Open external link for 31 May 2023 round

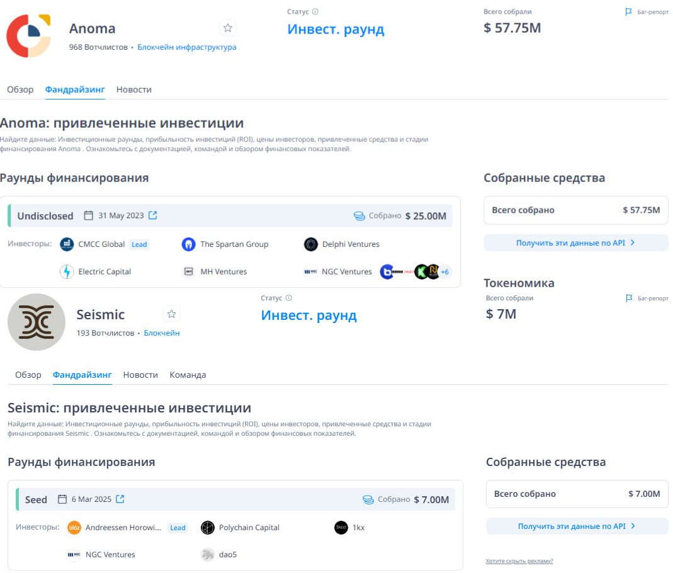[x=153, y=215]
